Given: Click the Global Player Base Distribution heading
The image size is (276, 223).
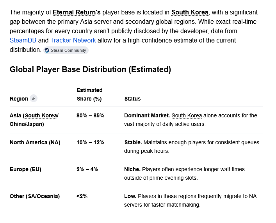Looking at the screenshot, I should pyautogui.click(x=90, y=69).
